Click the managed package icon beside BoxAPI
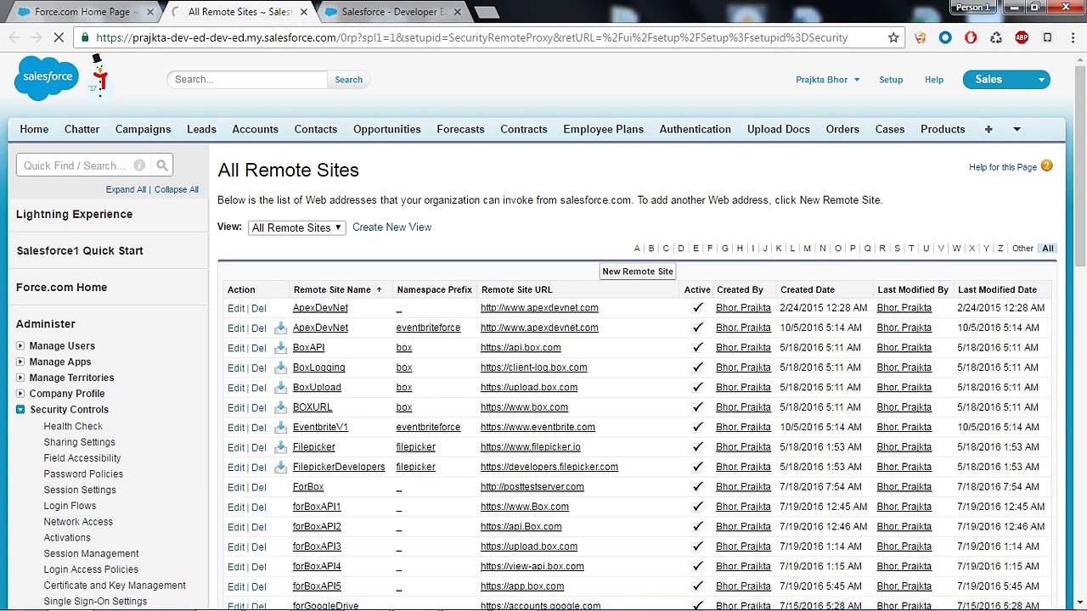The height and width of the screenshot is (611, 1087). (281, 347)
